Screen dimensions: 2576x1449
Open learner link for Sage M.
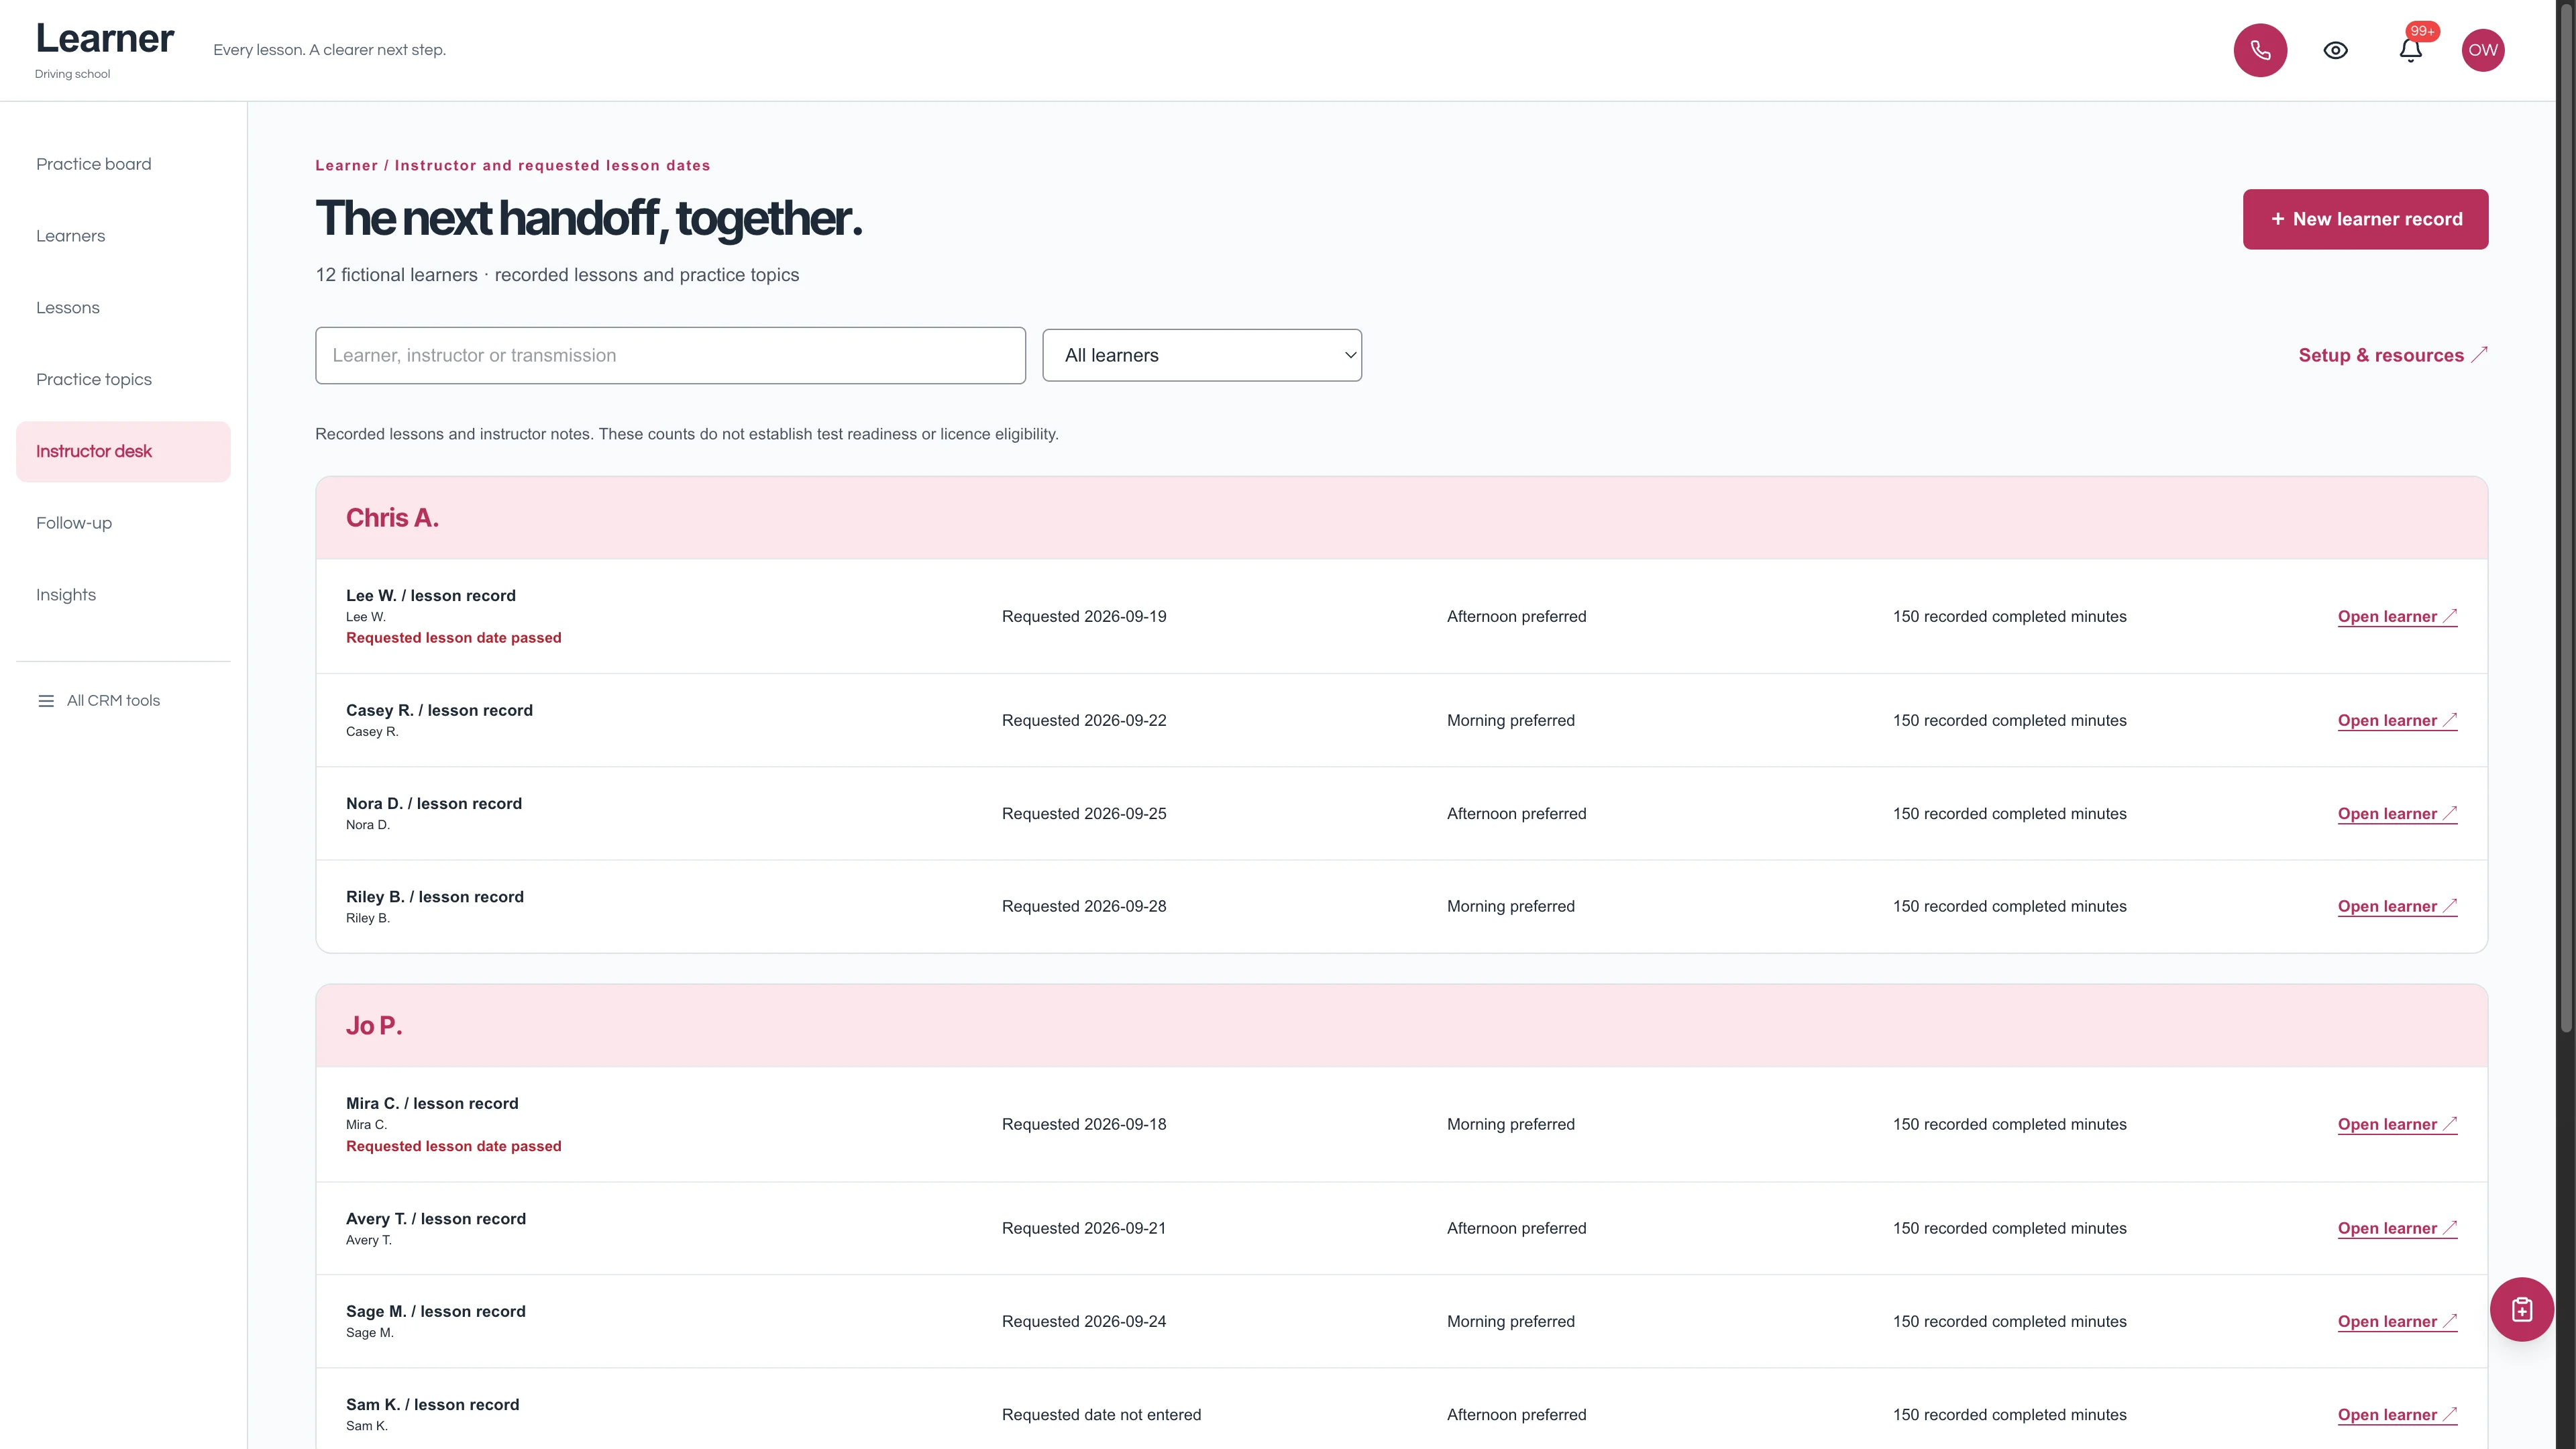click(2397, 1322)
